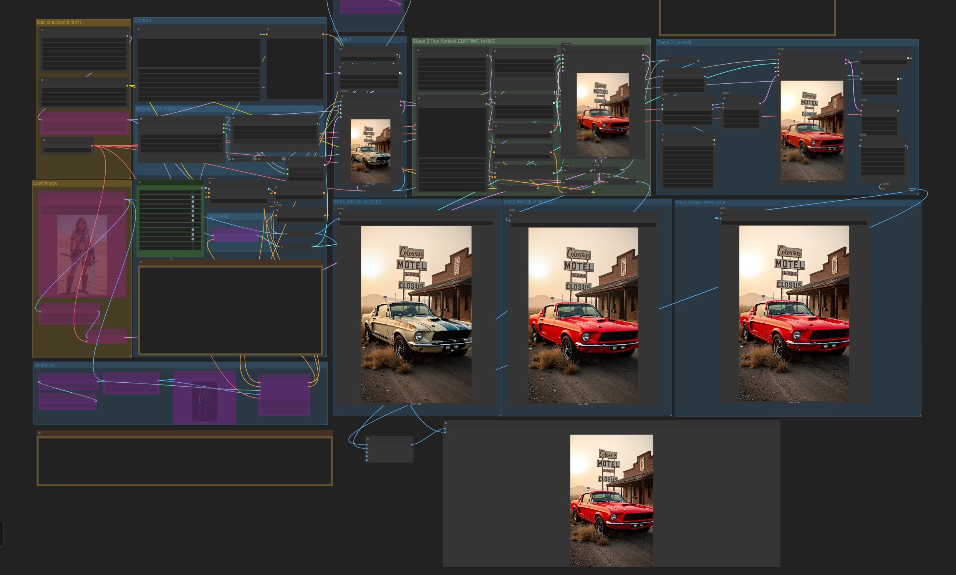Select the 'SAVE IMAGE STAGE1' group title
This screenshot has height=575, width=956.
pos(358,202)
